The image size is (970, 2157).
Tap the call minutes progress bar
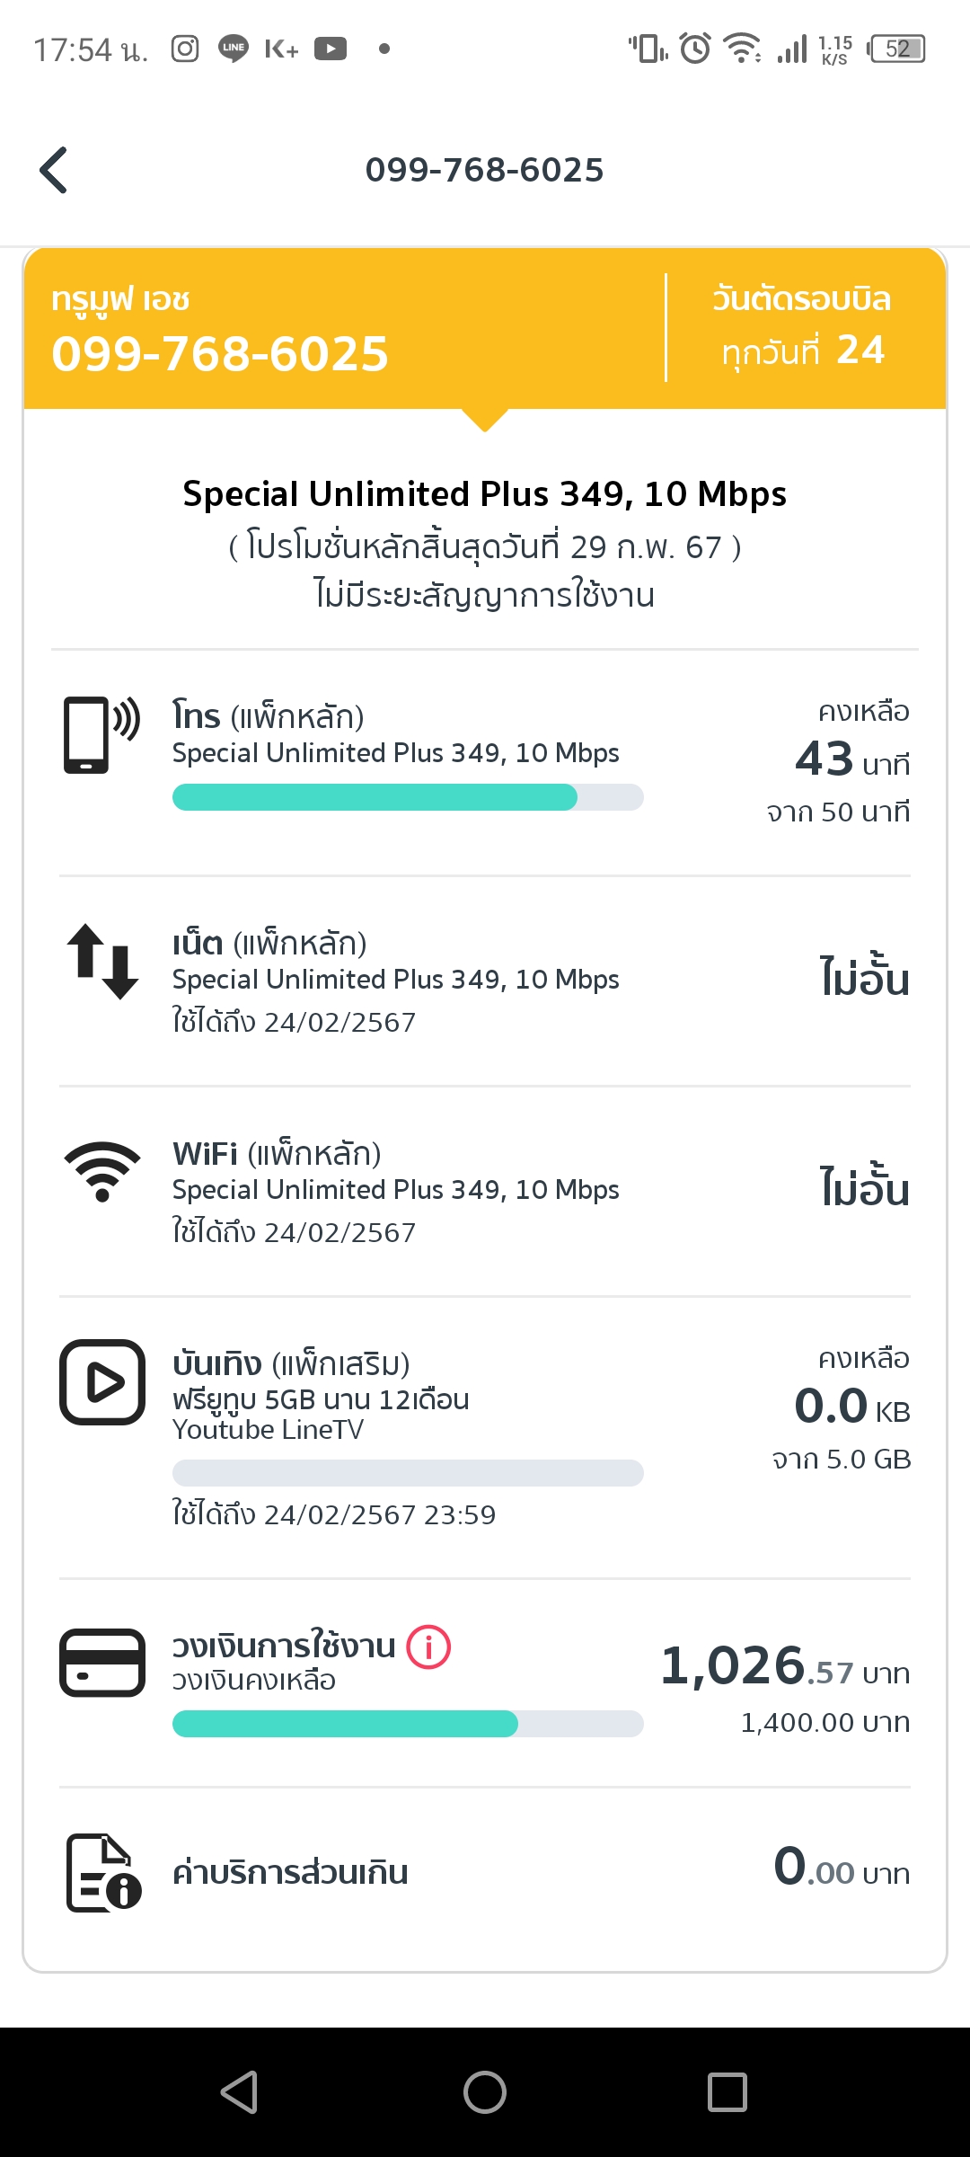coord(408,797)
